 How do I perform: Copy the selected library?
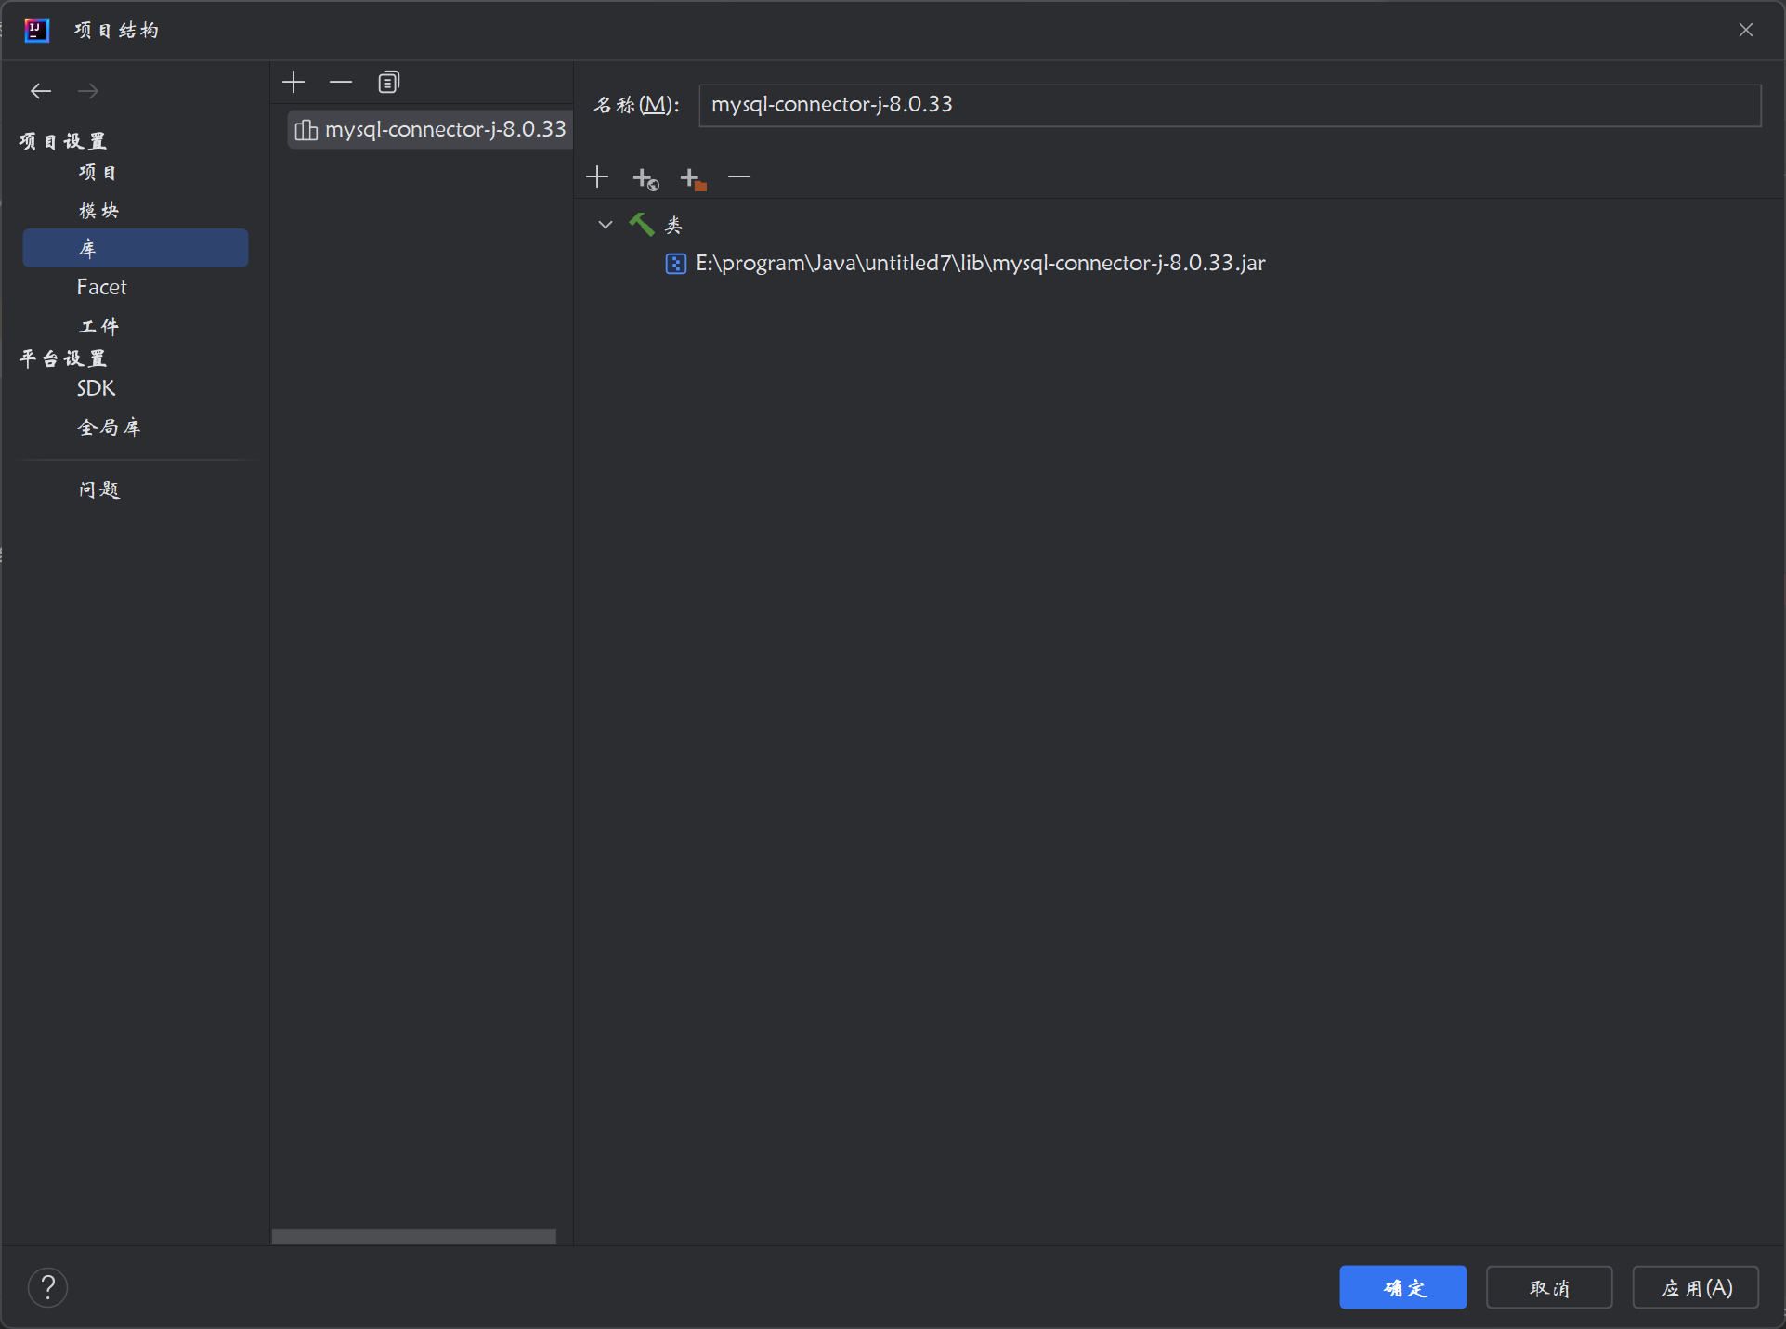(x=388, y=82)
